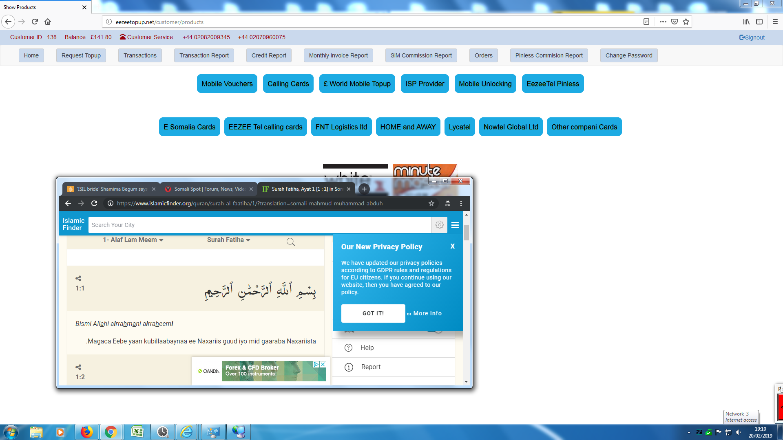Open new tab plus button in Chrome
Image resolution: width=783 pixels, height=440 pixels.
pyautogui.click(x=364, y=189)
